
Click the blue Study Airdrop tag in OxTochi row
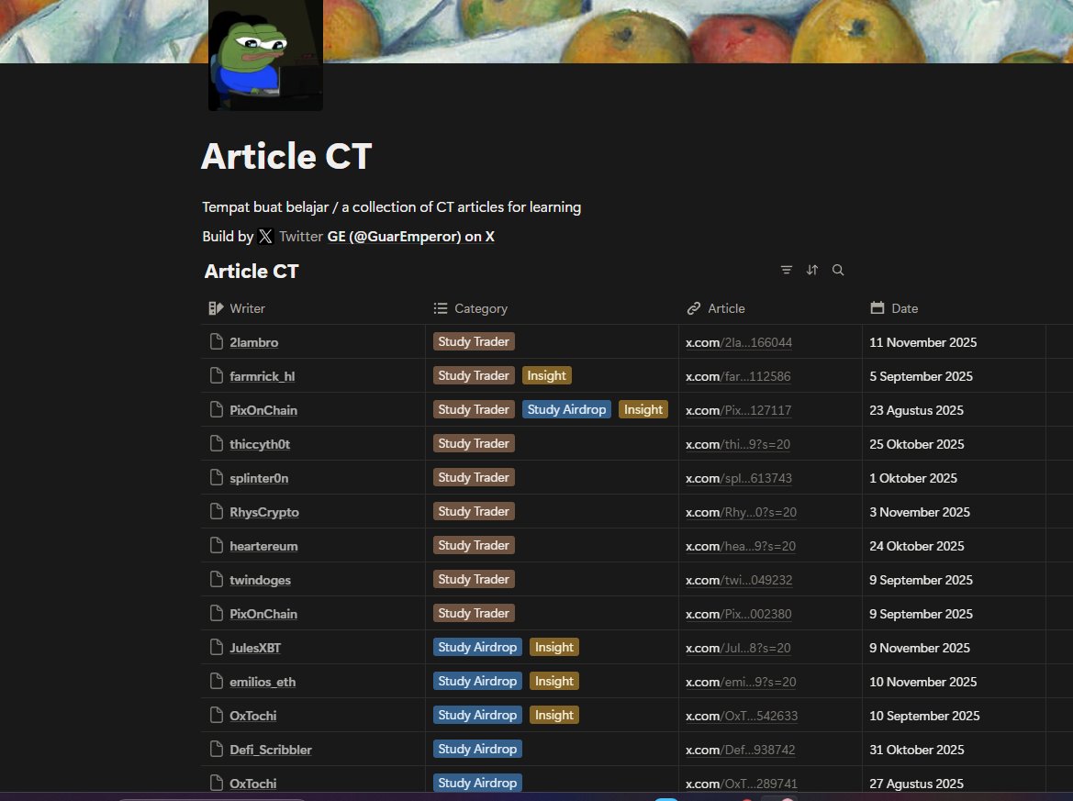477,715
